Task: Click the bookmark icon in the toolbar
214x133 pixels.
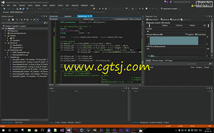Action: [x=146, y=9]
